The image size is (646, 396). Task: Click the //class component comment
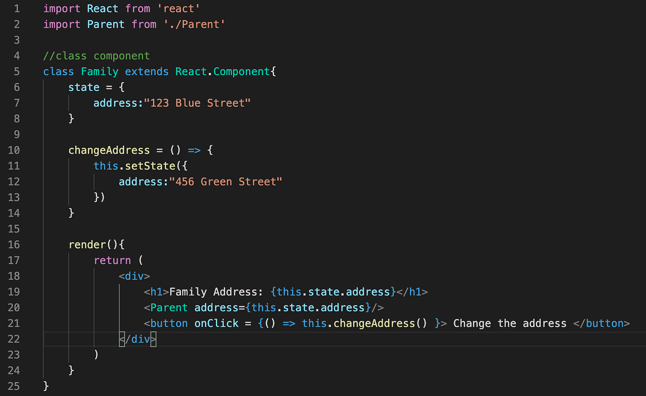(x=96, y=56)
